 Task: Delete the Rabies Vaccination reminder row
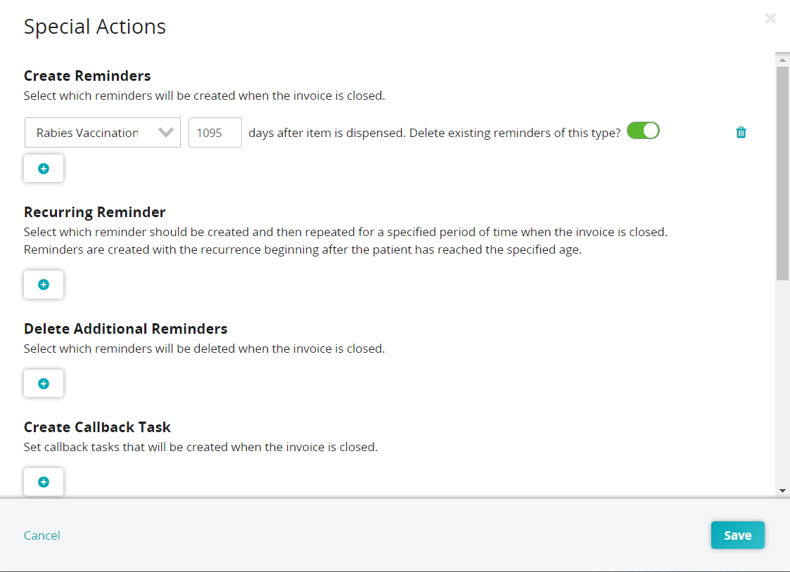coord(740,131)
